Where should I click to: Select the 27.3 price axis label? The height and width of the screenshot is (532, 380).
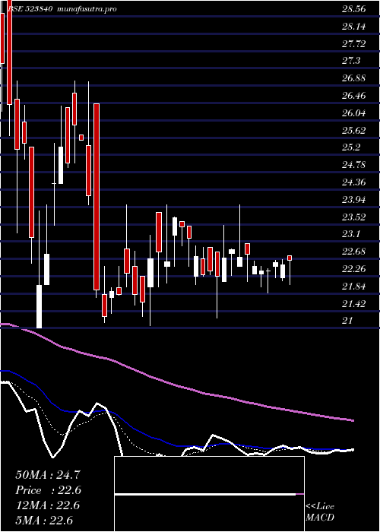click(x=351, y=61)
